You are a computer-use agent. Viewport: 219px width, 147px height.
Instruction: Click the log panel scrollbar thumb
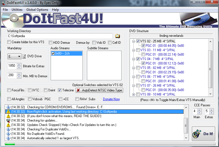[x=186, y=125]
